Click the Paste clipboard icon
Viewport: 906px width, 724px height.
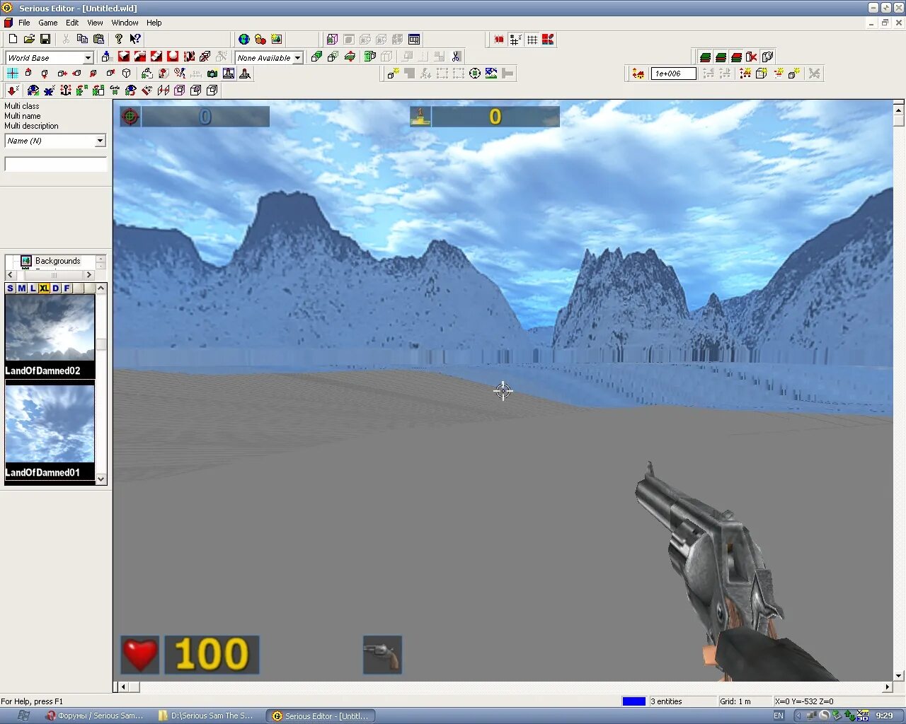(98, 39)
